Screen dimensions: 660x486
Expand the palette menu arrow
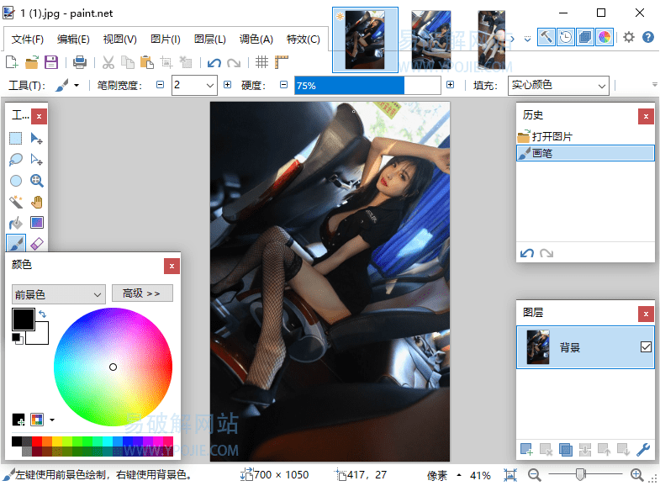[x=52, y=420]
